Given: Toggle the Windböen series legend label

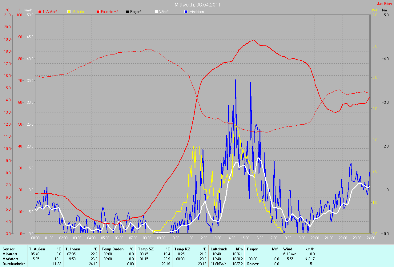Looking at the screenshot, I should pyautogui.click(x=196, y=12).
